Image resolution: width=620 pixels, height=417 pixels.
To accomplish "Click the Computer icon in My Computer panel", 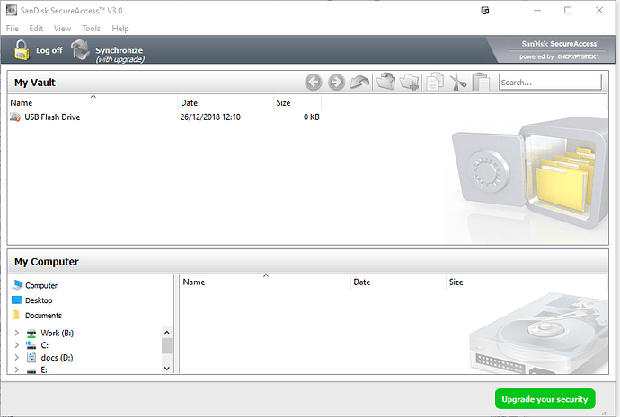I will point(17,285).
